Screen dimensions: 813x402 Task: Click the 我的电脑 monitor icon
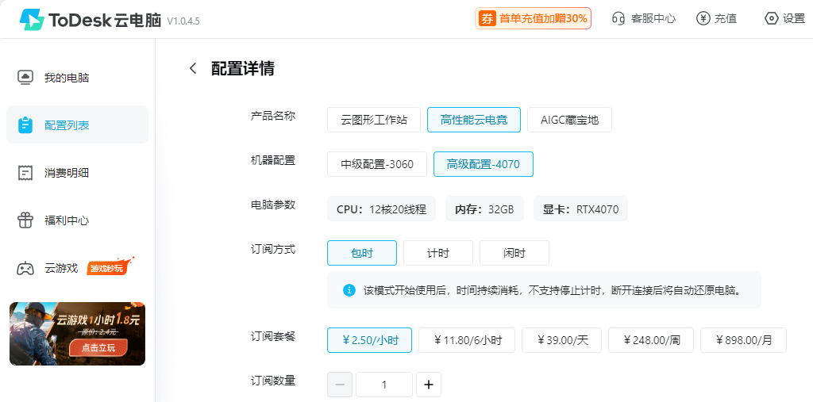pos(25,77)
